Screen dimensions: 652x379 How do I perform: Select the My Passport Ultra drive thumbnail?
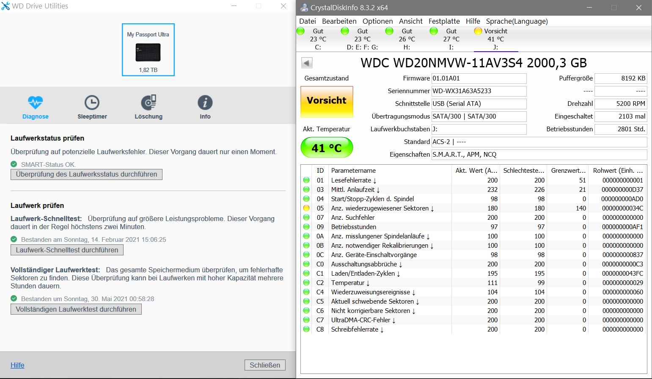(148, 50)
